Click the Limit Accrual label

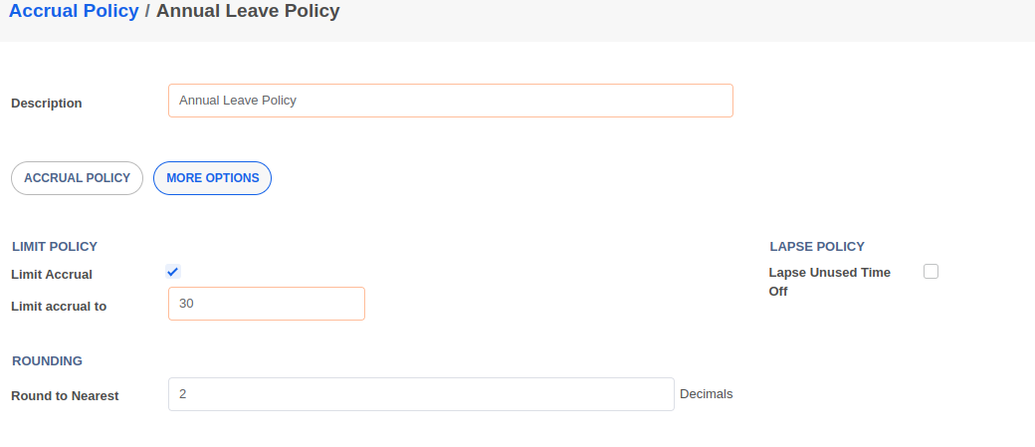52,275
